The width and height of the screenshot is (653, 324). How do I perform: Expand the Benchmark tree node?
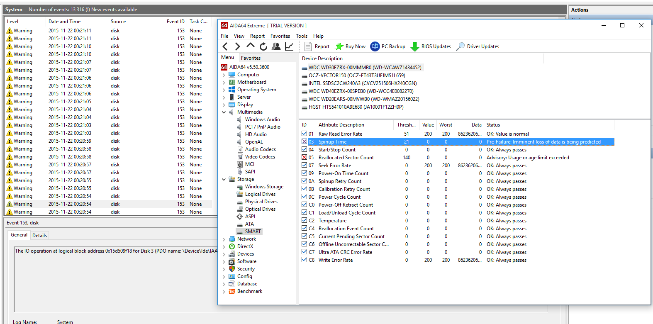tap(224, 292)
